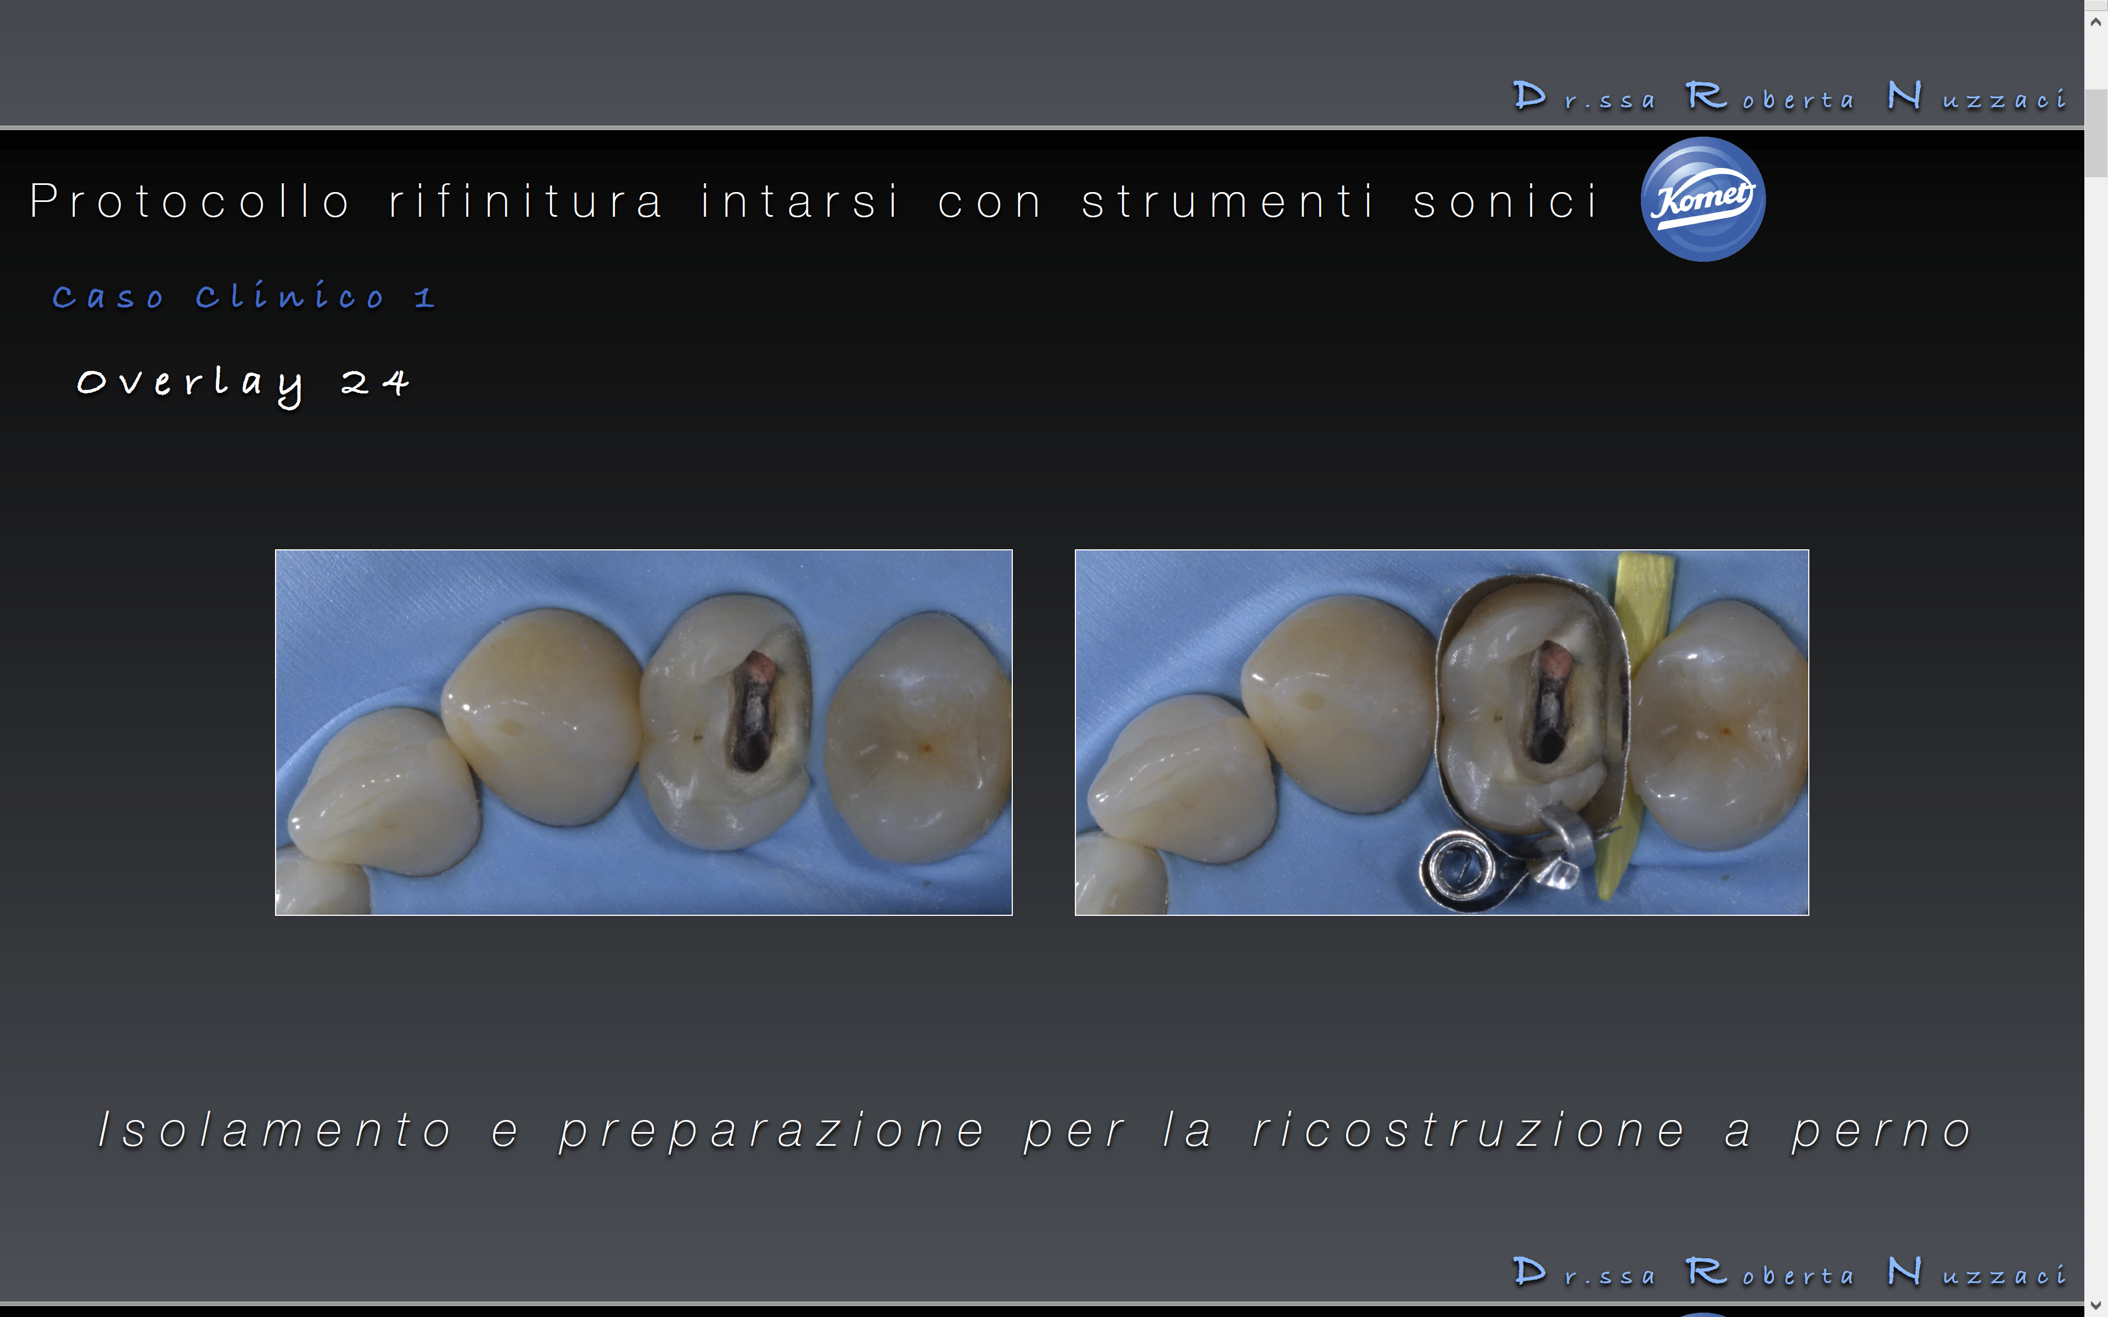Screen dimensions: 2108x1317
Task: Click top 'Dr.ssa Roberta Nuzzaci' header text
Action: pyautogui.click(x=1790, y=96)
